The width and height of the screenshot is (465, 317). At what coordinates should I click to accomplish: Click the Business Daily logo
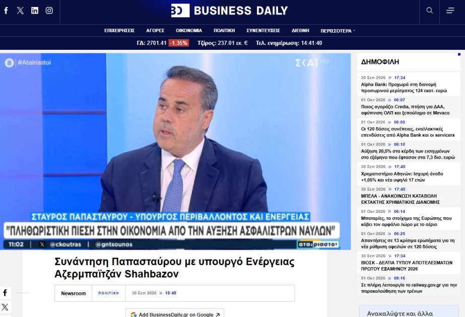(x=229, y=11)
